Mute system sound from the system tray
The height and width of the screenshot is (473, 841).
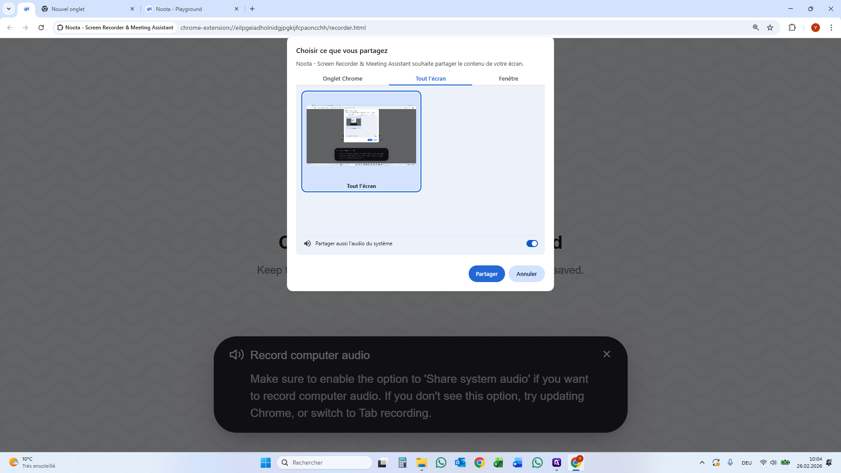pos(774,462)
